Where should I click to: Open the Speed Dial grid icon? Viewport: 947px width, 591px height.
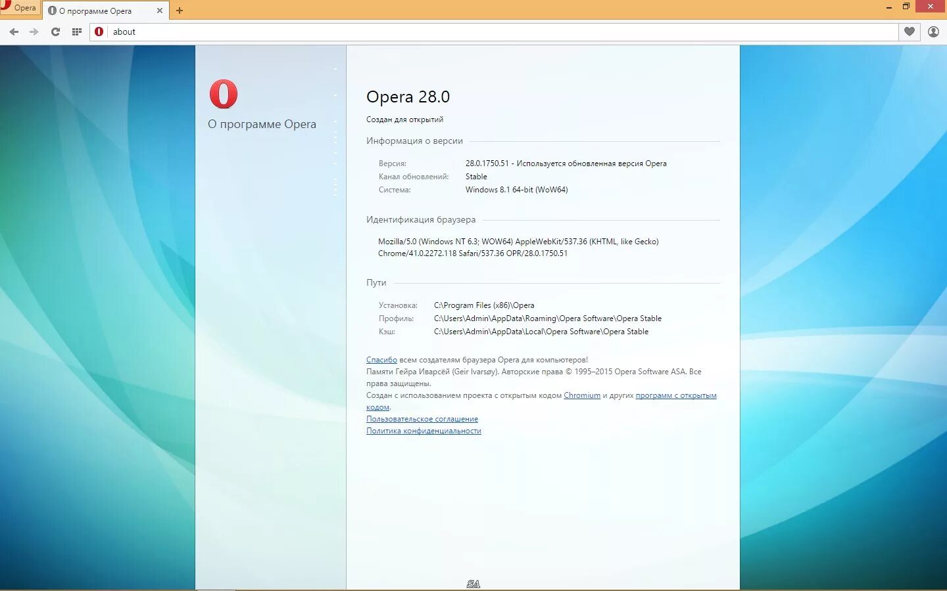77,32
